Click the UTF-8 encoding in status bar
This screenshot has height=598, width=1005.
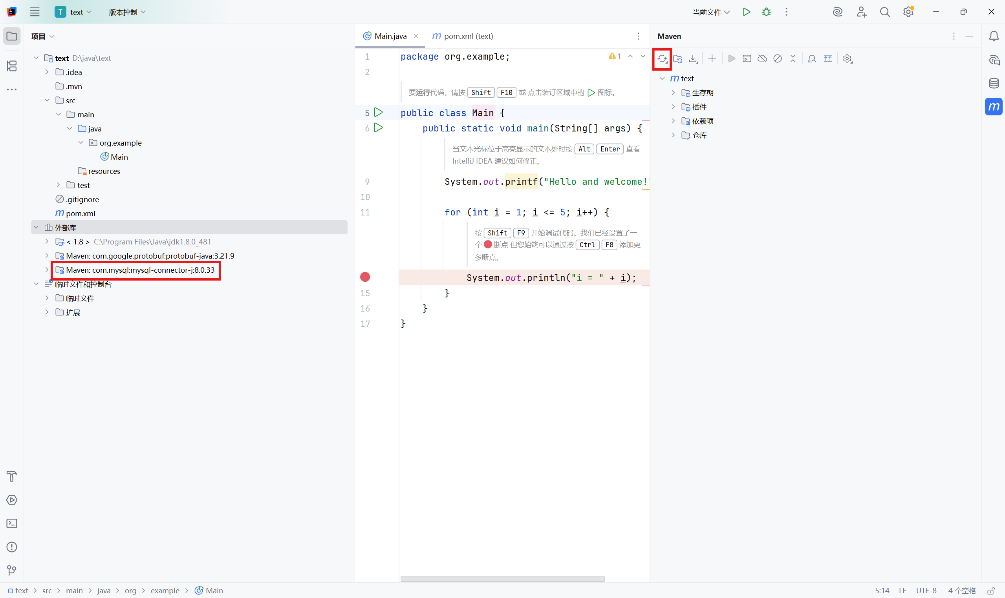pos(926,591)
